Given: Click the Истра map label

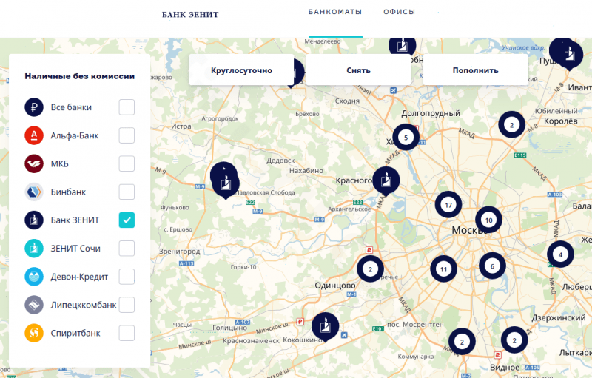Looking at the screenshot, I should [181, 126].
